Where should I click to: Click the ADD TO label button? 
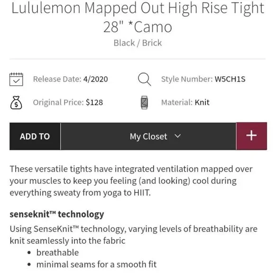click(x=35, y=136)
